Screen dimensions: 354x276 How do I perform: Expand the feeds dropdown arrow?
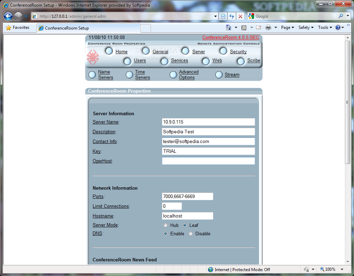click(252, 27)
